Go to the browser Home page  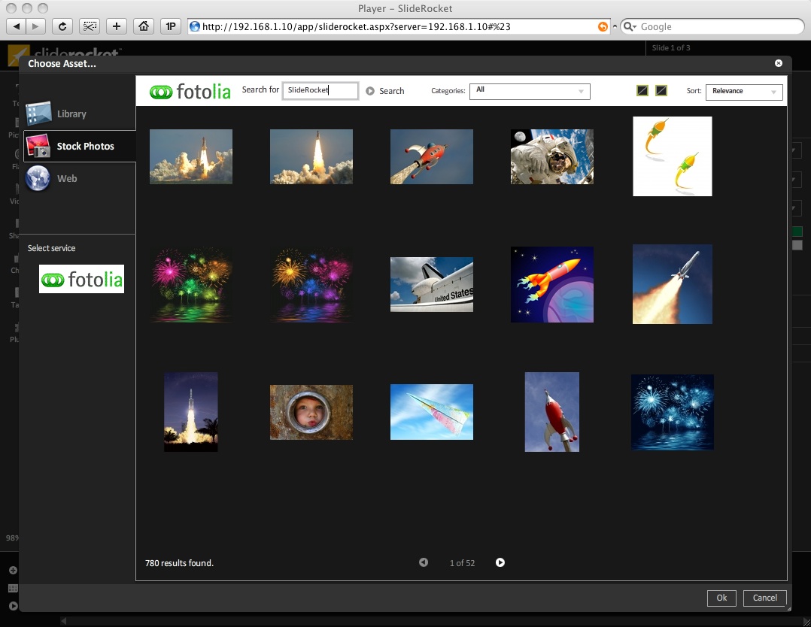(143, 26)
